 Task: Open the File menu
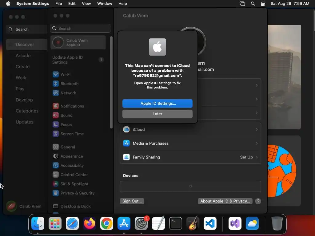[59, 3]
